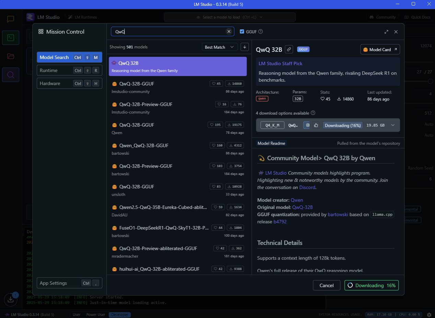Image resolution: width=435 pixels, height=318 pixels.
Task: Open the Model Card page
Action: (x=380, y=49)
